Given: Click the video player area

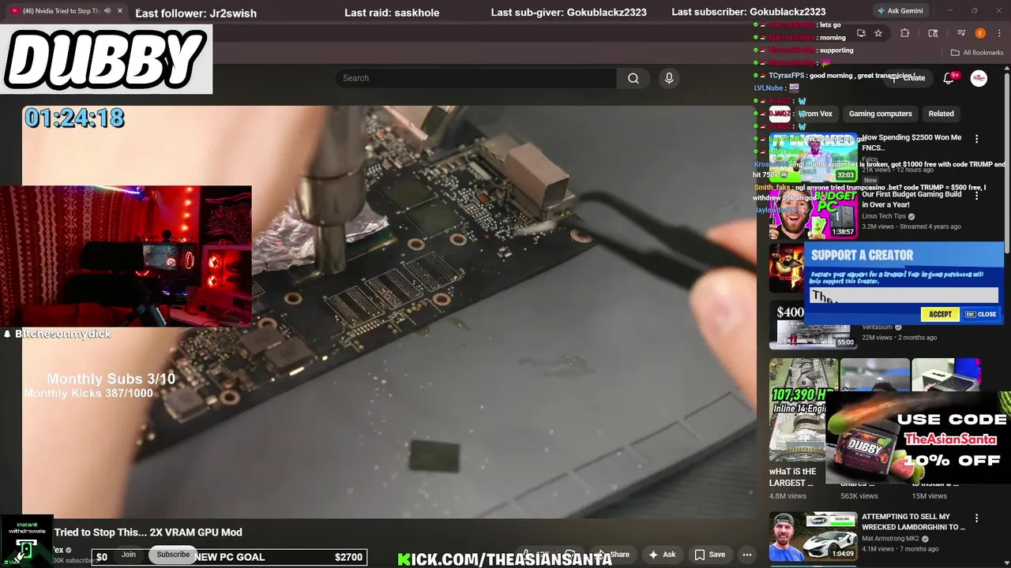Looking at the screenshot, I should [389, 312].
